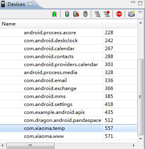Select com.example.android.apis process

(54, 112)
